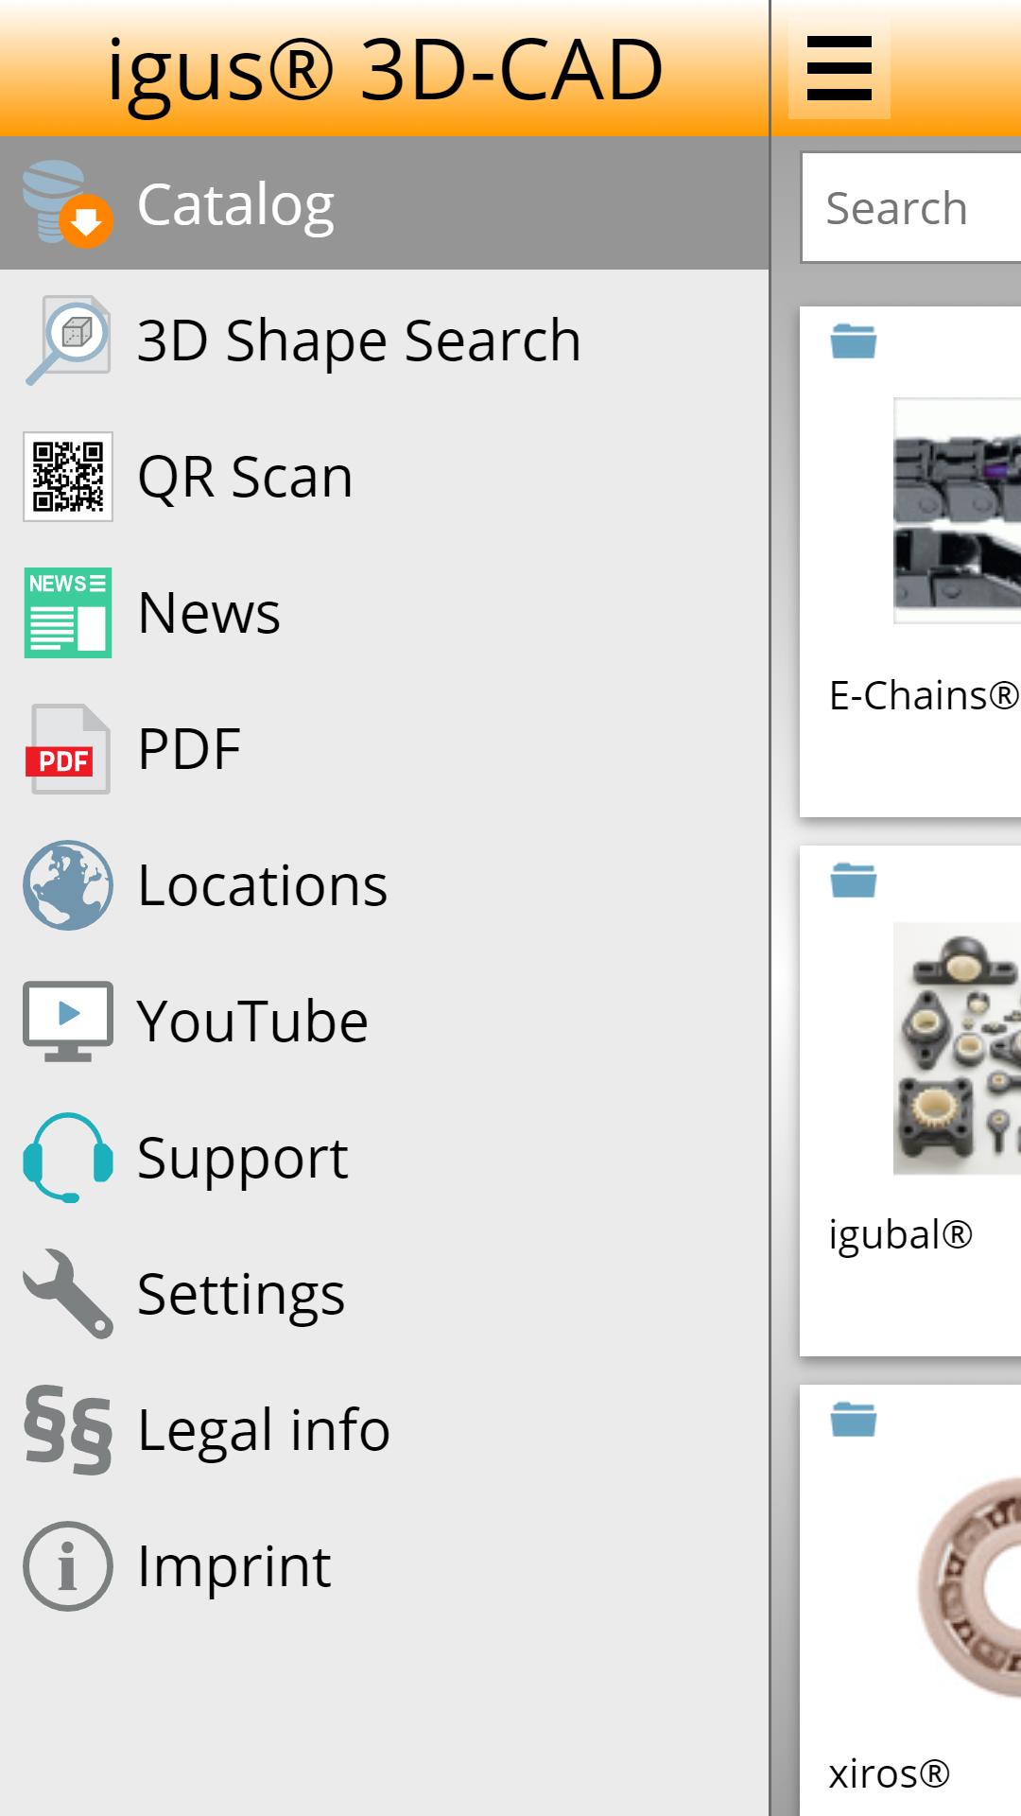Focus the Search input field

911,207
